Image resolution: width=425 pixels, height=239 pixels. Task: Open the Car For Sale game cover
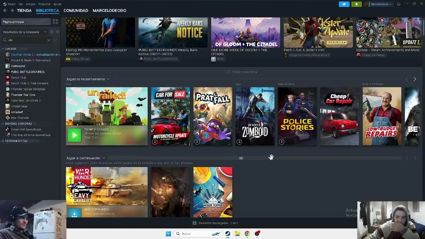[x=171, y=116]
